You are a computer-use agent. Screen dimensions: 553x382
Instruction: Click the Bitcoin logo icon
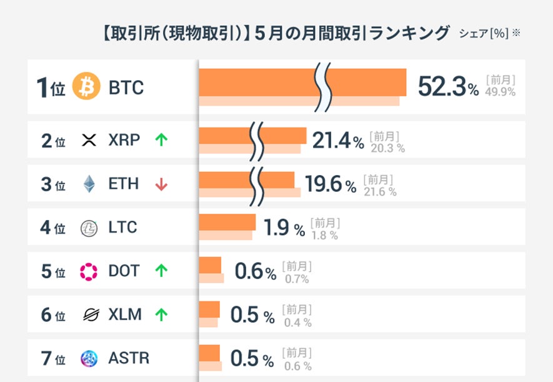(x=86, y=87)
